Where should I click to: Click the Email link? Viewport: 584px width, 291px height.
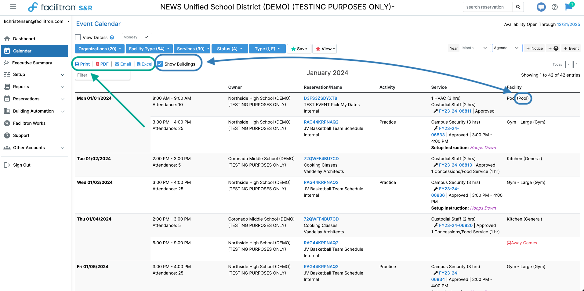tap(123, 64)
